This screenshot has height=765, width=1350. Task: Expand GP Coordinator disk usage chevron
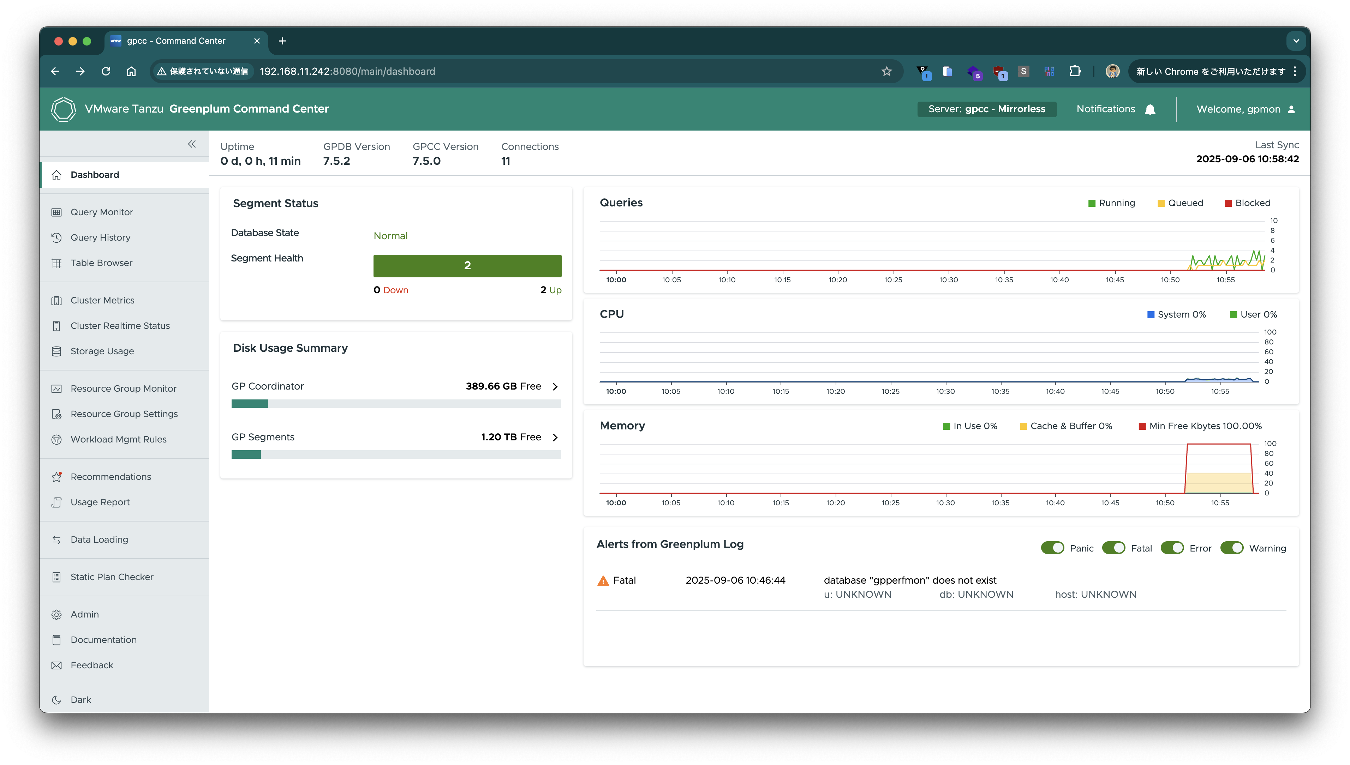pyautogui.click(x=555, y=387)
